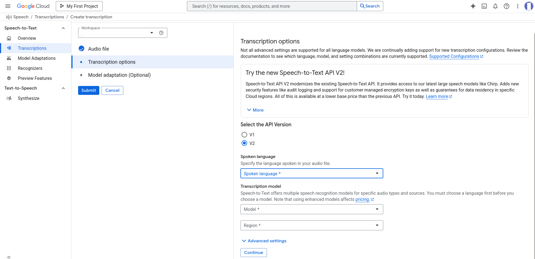The height and width of the screenshot is (259, 535).
Task: Select the V2 API version radio button
Action: 244,143
